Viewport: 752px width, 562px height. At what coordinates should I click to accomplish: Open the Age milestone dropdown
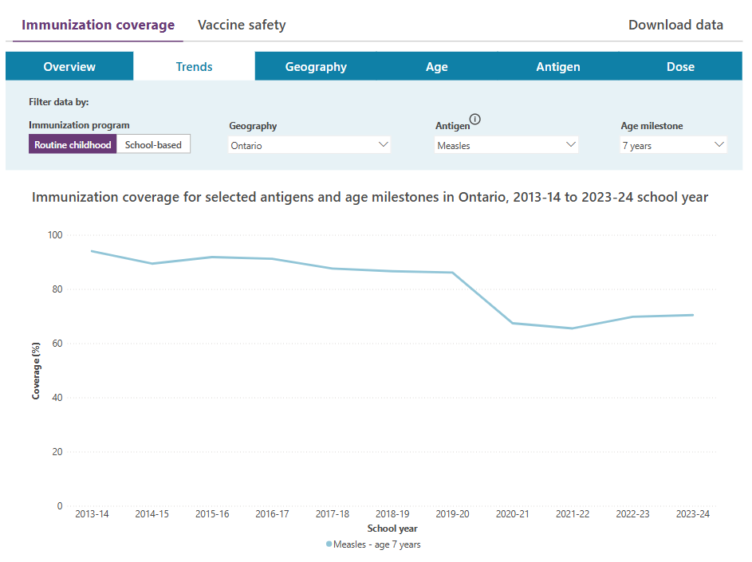[673, 145]
